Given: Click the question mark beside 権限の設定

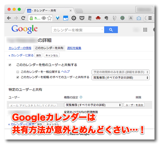Looking at the screenshot, I should [x=81, y=97].
